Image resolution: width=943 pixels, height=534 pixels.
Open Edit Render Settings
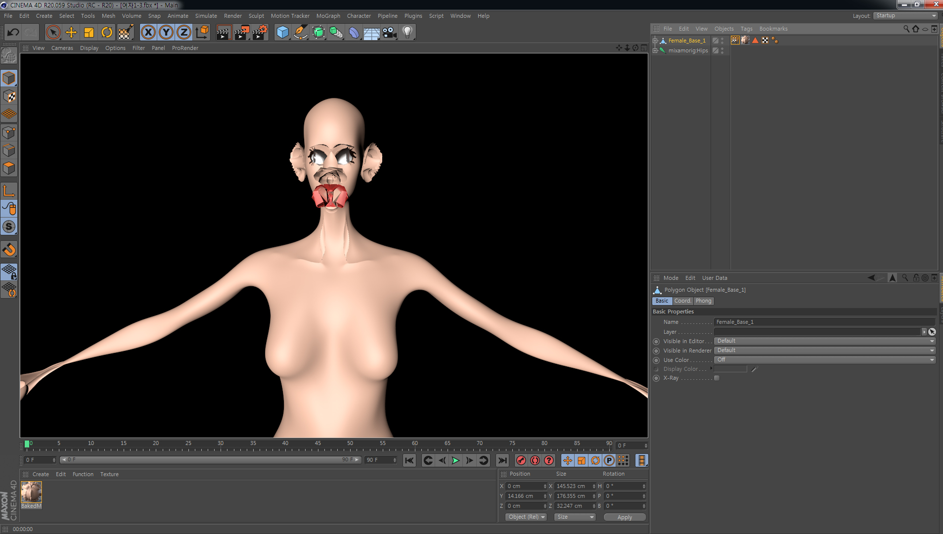click(260, 33)
